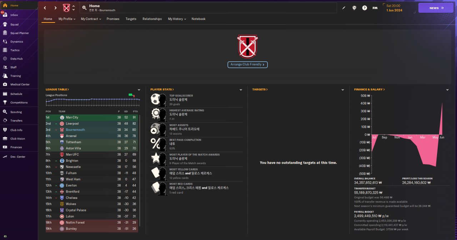The image size is (457, 240).
Task: Go to the Squad screen
Action: [x=19, y=25]
